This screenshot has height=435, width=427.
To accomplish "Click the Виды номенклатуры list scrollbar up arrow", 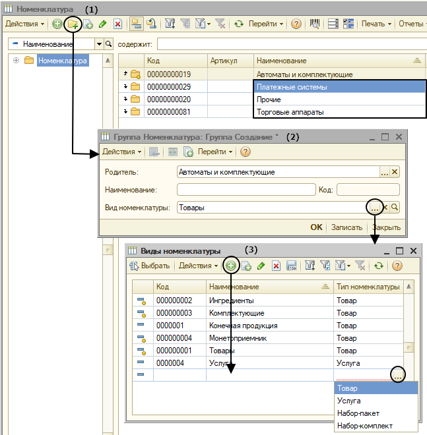I will coord(409,287).
